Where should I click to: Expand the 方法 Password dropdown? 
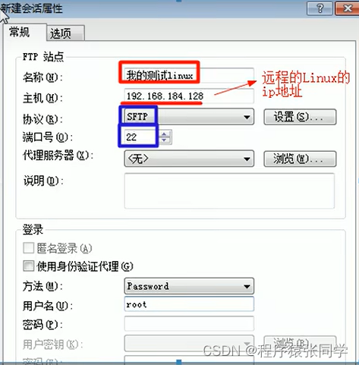(x=189, y=286)
